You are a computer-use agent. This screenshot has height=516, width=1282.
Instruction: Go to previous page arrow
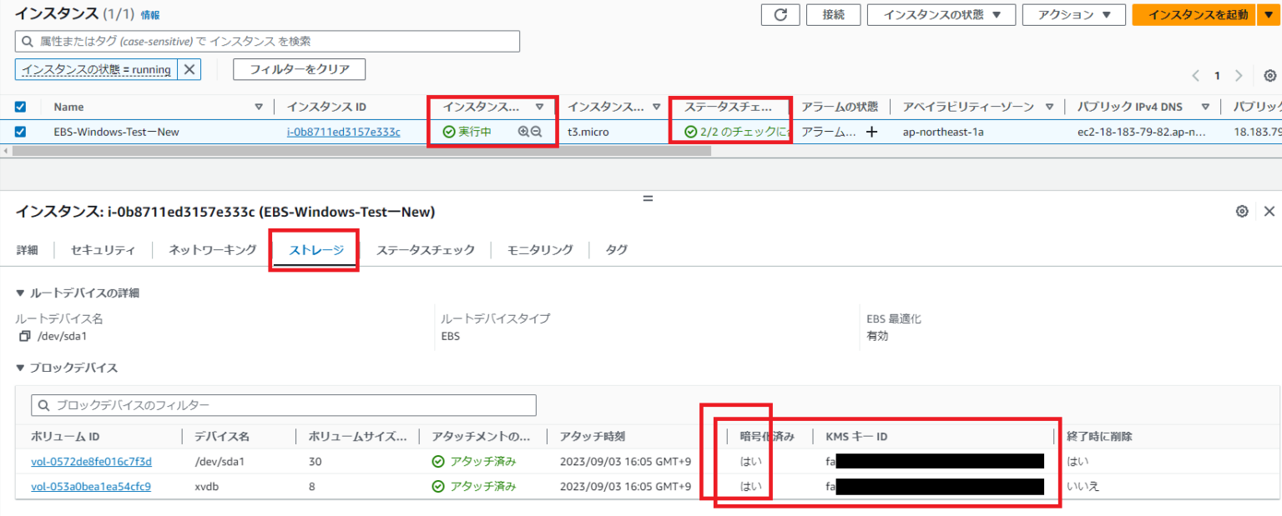pos(1196,76)
